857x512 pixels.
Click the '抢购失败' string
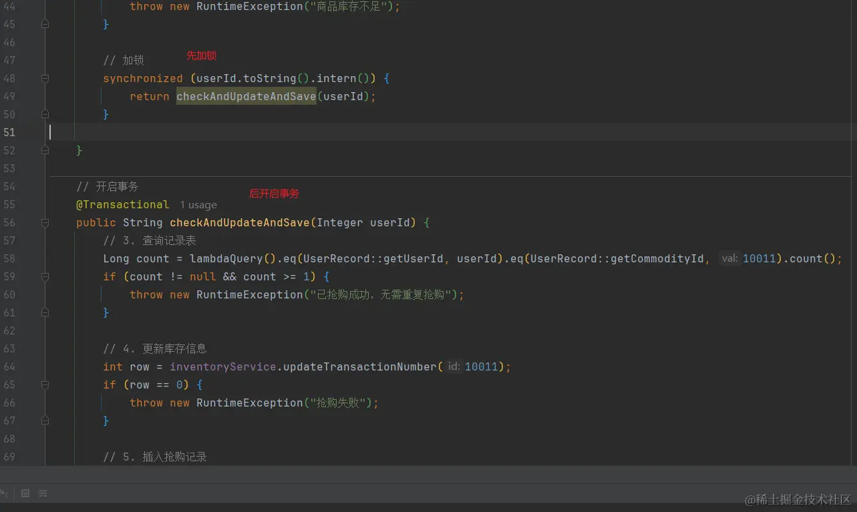coord(337,403)
